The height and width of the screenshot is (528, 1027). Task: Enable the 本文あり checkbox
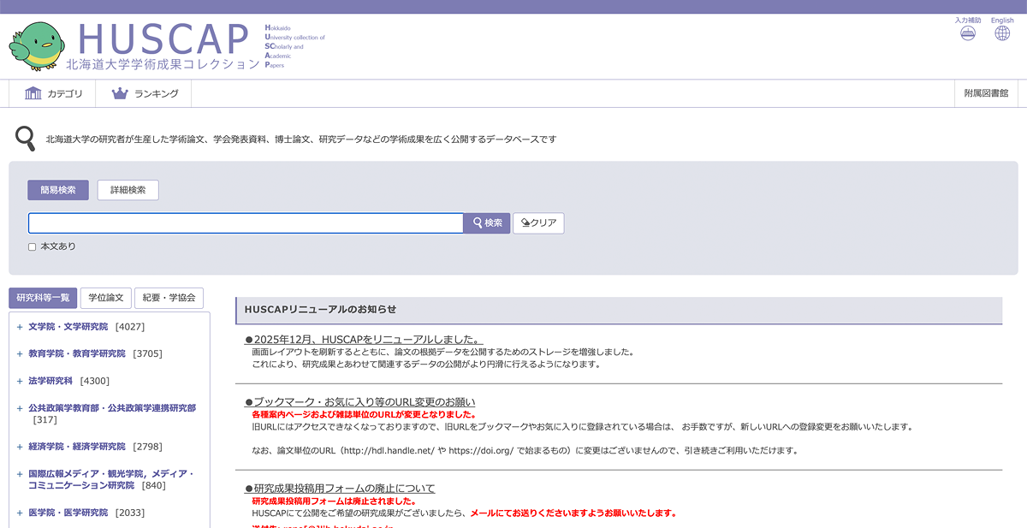click(x=33, y=246)
